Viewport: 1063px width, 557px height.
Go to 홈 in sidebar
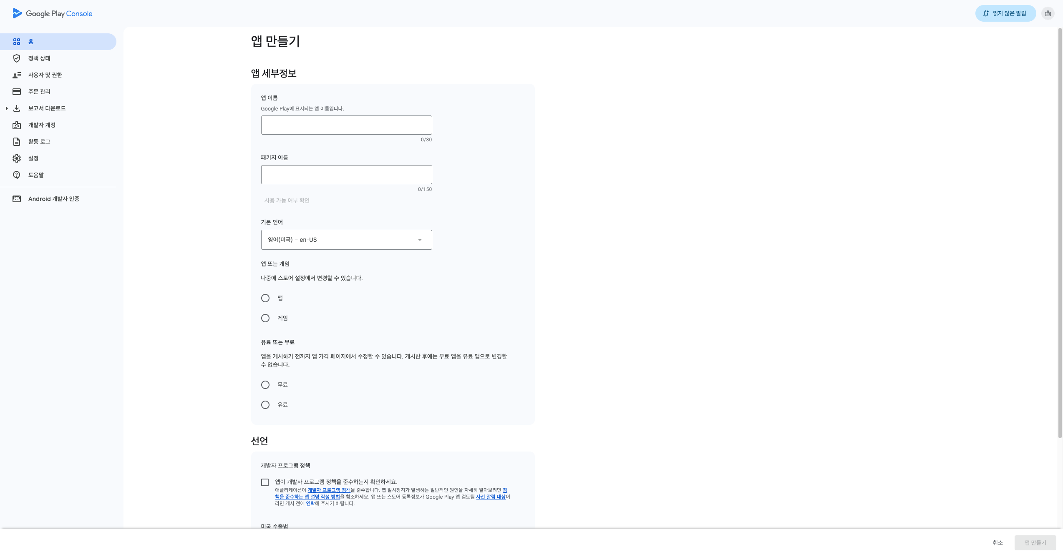coord(31,42)
